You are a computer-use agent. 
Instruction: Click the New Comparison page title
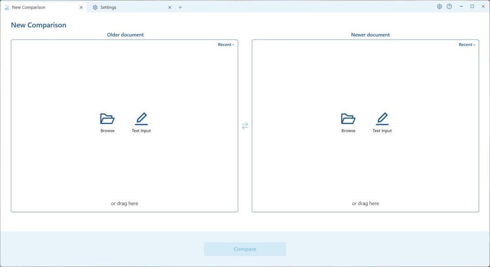coord(39,25)
